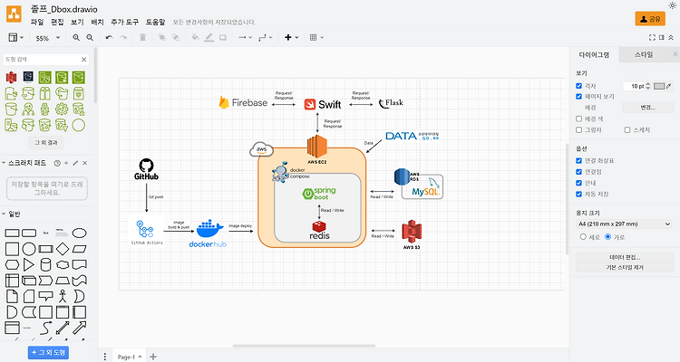Open the 도움말 menu
This screenshot has width=680, height=362.
click(155, 22)
